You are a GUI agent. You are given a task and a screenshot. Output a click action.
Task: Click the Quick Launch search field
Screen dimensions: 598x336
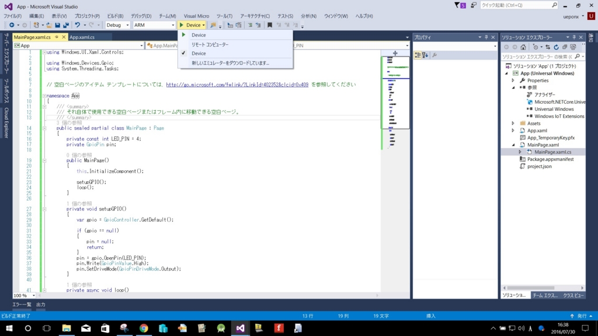(x=519, y=5)
